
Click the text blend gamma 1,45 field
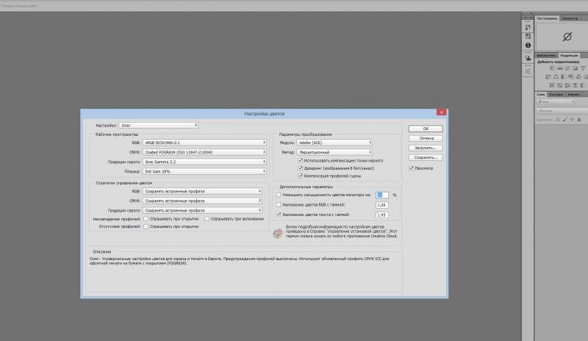(x=382, y=215)
